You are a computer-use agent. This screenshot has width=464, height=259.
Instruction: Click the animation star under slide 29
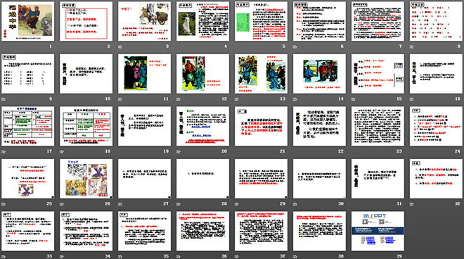tap(237, 204)
